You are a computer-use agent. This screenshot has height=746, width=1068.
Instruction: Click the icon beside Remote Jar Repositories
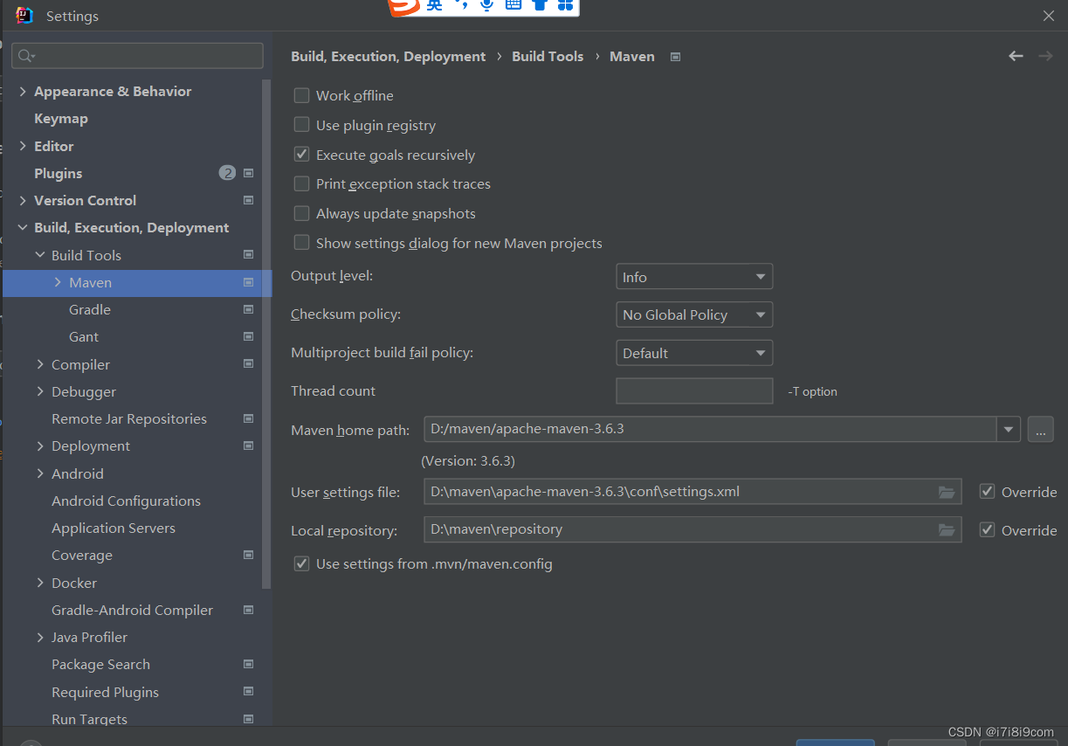[248, 418]
